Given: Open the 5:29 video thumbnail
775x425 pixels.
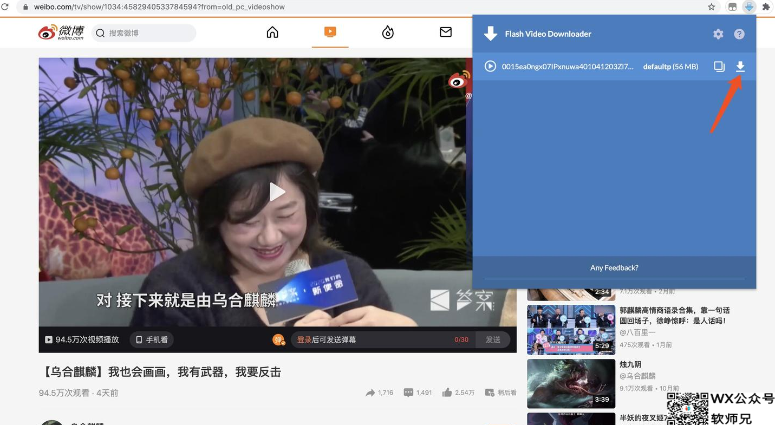Looking at the screenshot, I should 571,330.
